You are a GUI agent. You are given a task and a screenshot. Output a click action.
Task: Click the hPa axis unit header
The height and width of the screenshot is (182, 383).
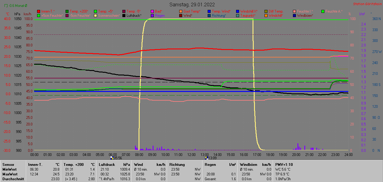17,14
